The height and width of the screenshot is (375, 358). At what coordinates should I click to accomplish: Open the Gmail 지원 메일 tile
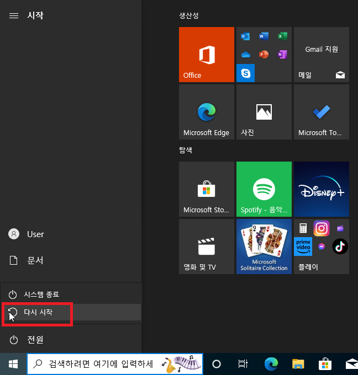coord(322,55)
